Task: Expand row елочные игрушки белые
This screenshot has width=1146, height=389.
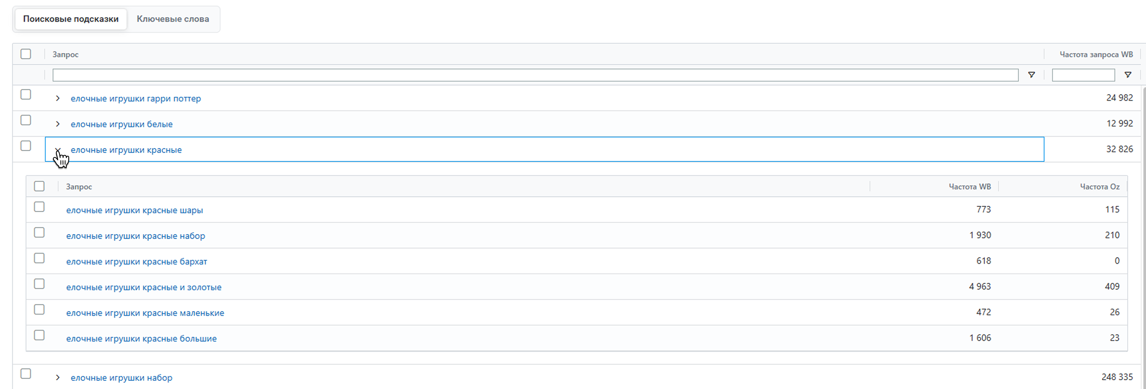Action: [58, 124]
